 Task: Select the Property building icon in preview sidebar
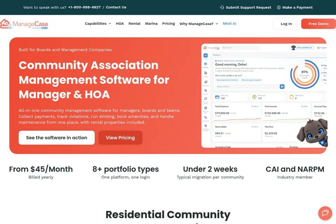205,73
